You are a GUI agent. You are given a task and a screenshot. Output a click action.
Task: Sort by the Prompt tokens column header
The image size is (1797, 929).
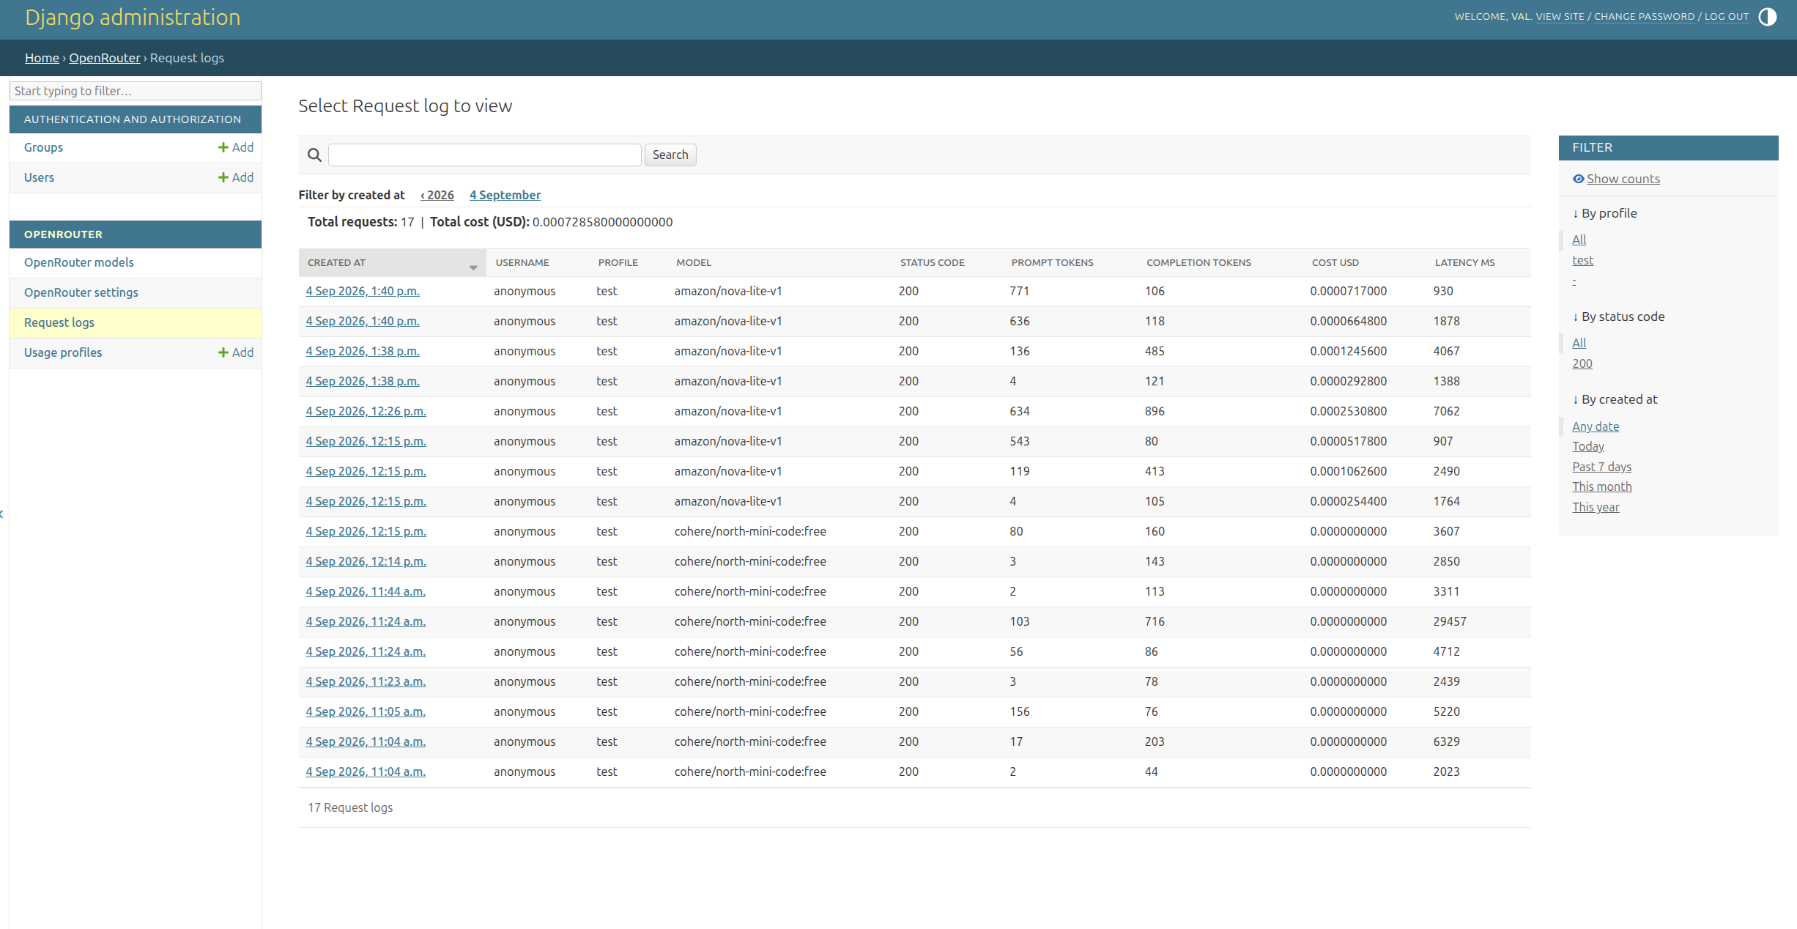click(1052, 262)
